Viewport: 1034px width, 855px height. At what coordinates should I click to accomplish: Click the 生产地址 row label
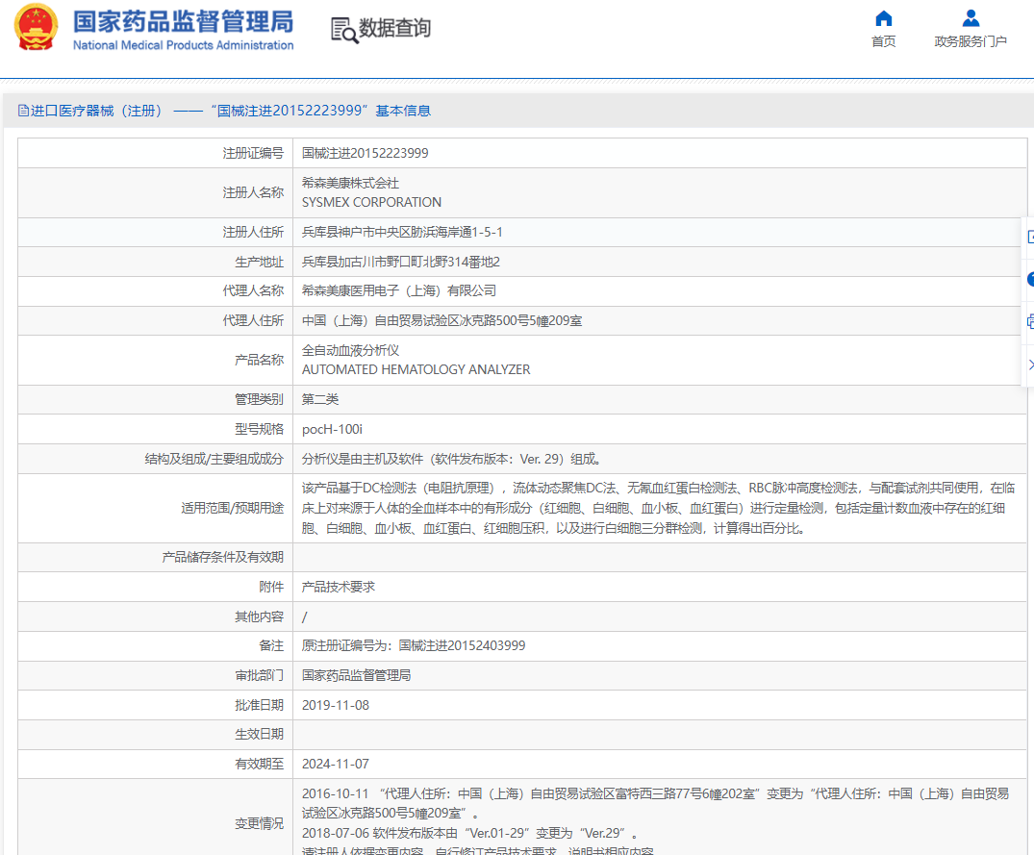pos(259,262)
